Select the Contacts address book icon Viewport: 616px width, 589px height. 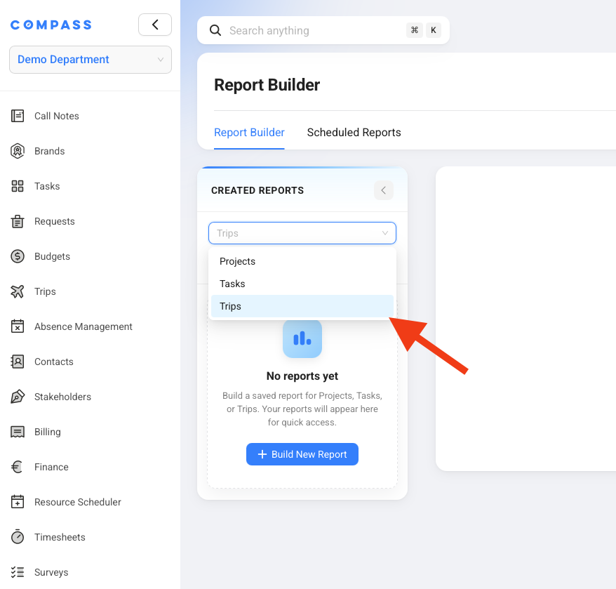(x=18, y=362)
